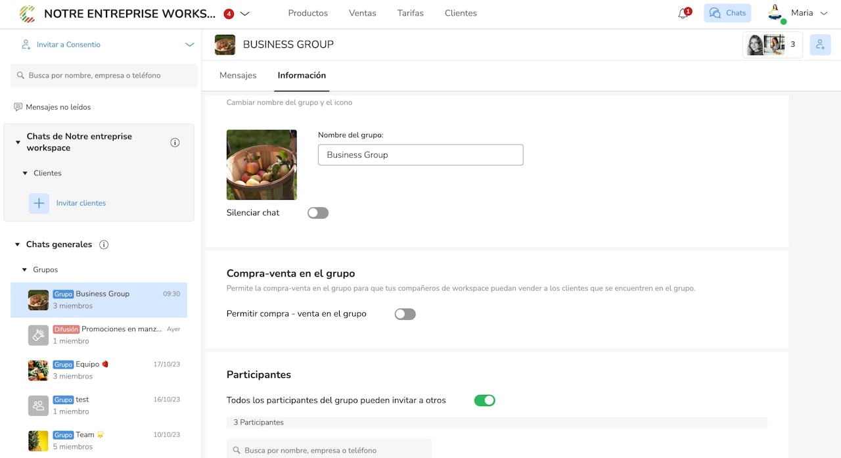Image resolution: width=841 pixels, height=458 pixels.
Task: Click the Invitar clientes link
Action: coord(81,203)
